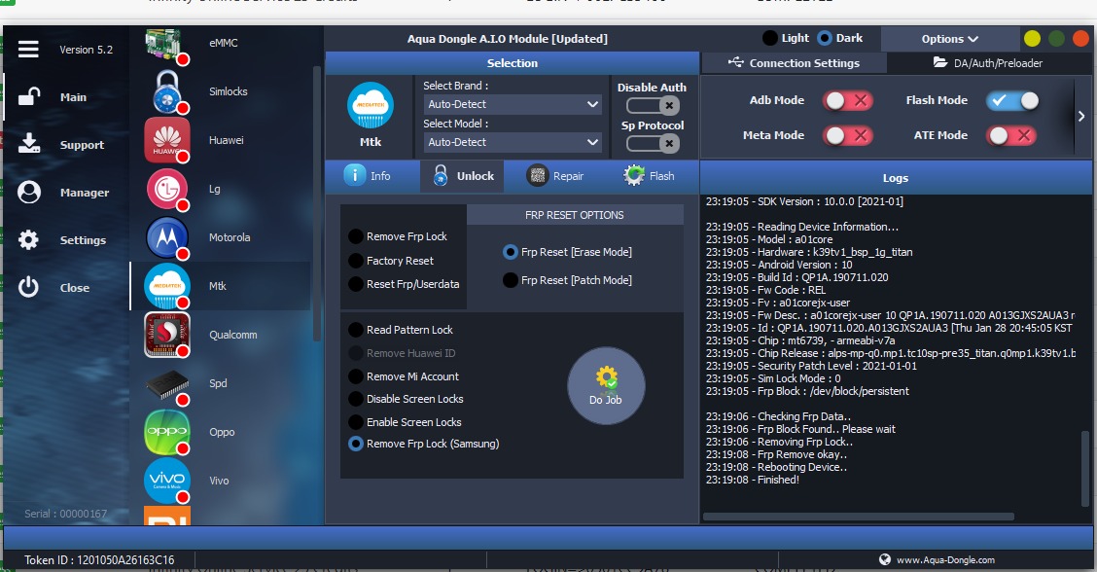Click the 'Serial : 00000167' text
The height and width of the screenshot is (572, 1097).
66,514
